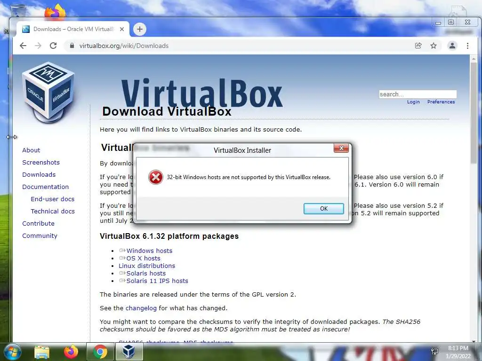The height and width of the screenshot is (361, 482).
Task: Download the Solaris 11 IPS hosts package
Action: pyautogui.click(x=157, y=281)
